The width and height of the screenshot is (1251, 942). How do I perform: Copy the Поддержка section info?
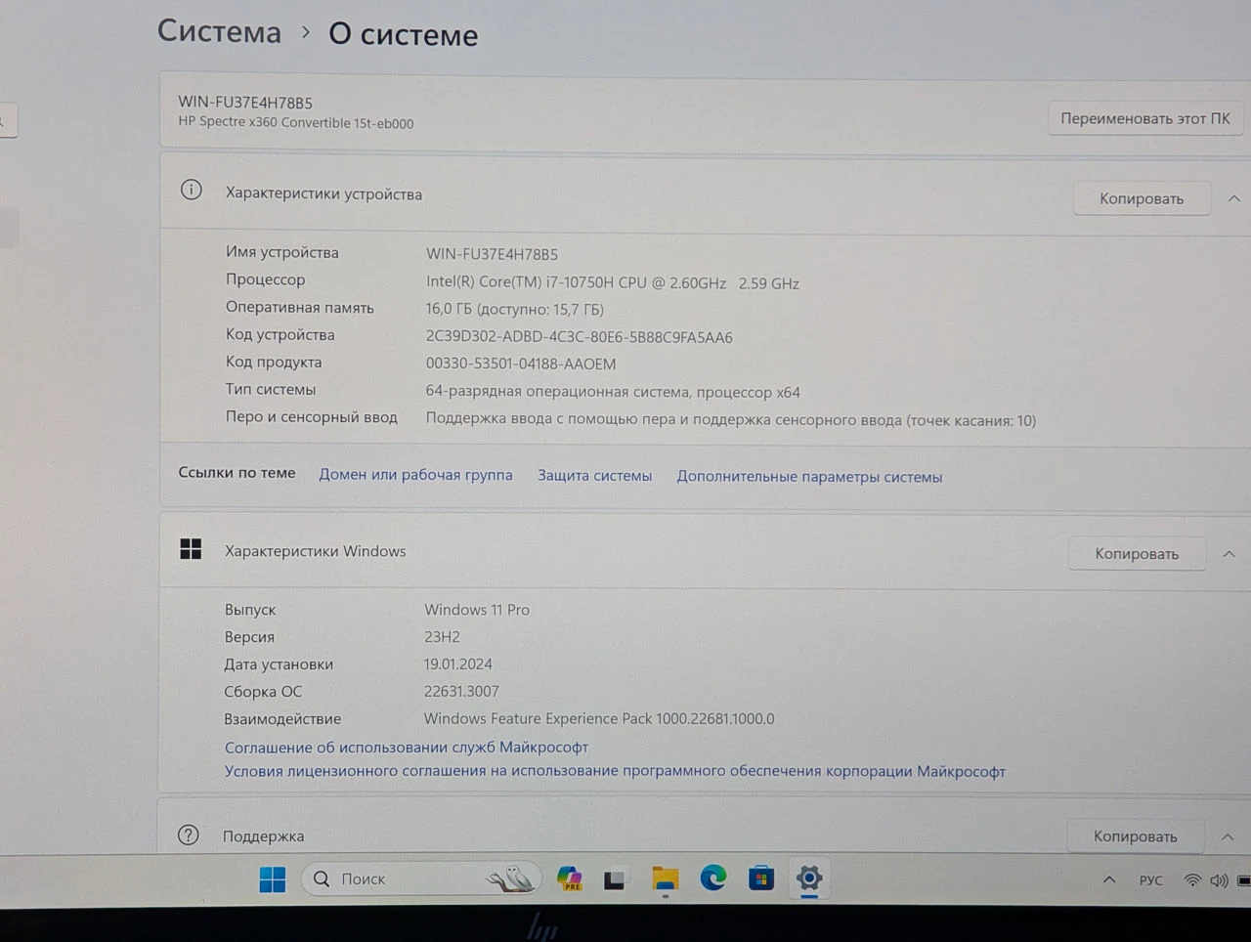1135,836
